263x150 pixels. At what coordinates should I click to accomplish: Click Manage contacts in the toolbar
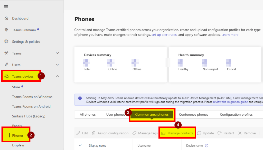(177, 133)
